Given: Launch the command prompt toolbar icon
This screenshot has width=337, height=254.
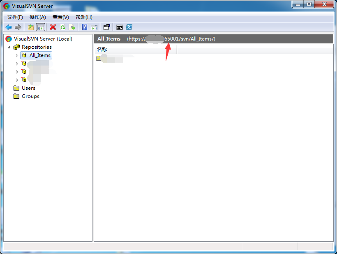Looking at the screenshot, I should (x=120, y=27).
